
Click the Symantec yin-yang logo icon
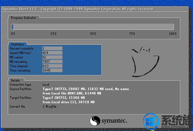(x=95, y=121)
